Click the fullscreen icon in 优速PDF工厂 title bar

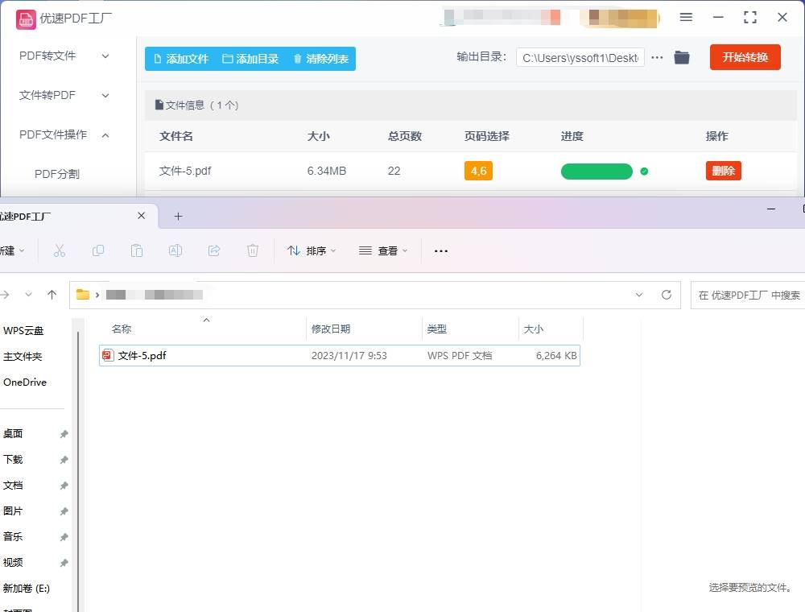click(x=750, y=18)
